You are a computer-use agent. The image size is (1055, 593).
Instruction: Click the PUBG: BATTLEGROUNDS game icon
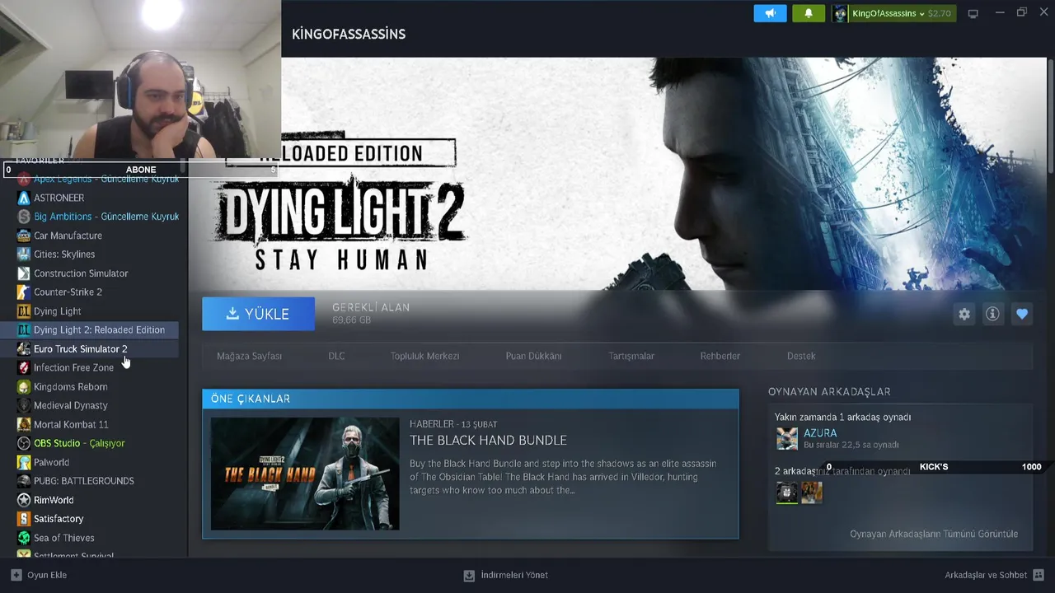click(24, 482)
